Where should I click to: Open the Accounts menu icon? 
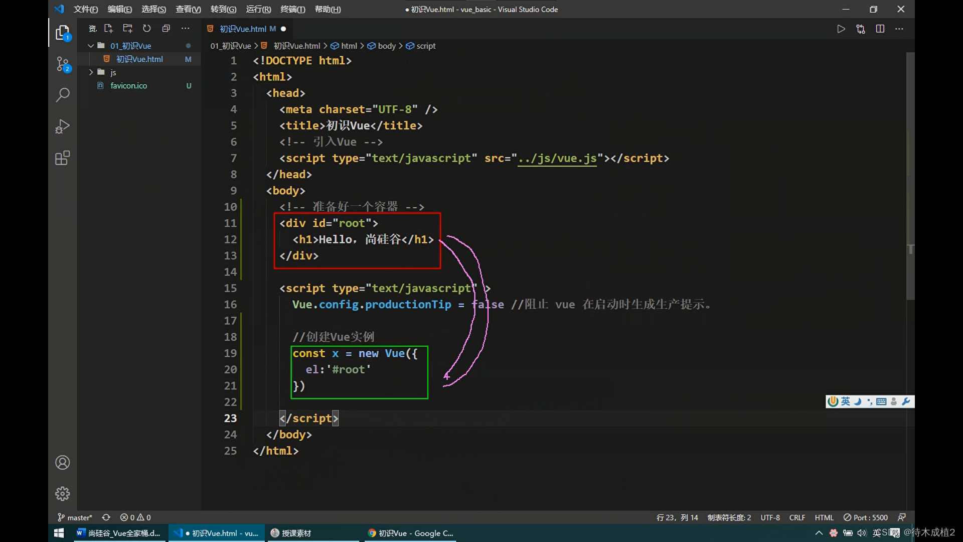pos(63,462)
